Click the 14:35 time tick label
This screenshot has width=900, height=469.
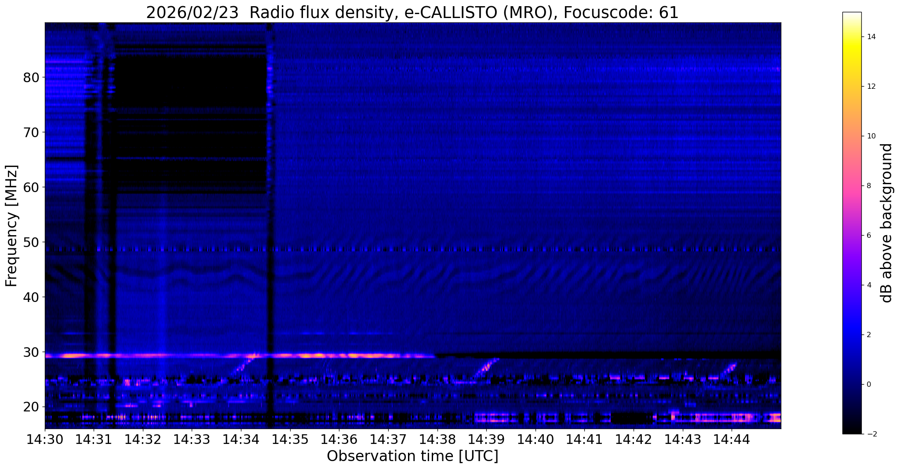(290, 439)
